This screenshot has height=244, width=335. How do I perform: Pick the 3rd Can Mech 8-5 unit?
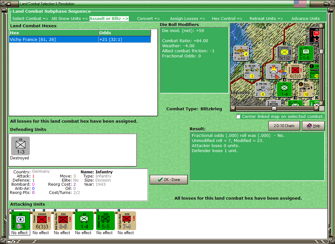coord(63,221)
